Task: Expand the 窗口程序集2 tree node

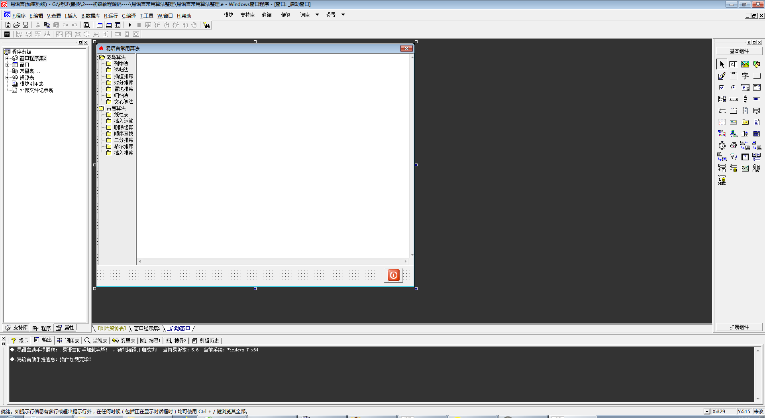Action: pos(7,58)
